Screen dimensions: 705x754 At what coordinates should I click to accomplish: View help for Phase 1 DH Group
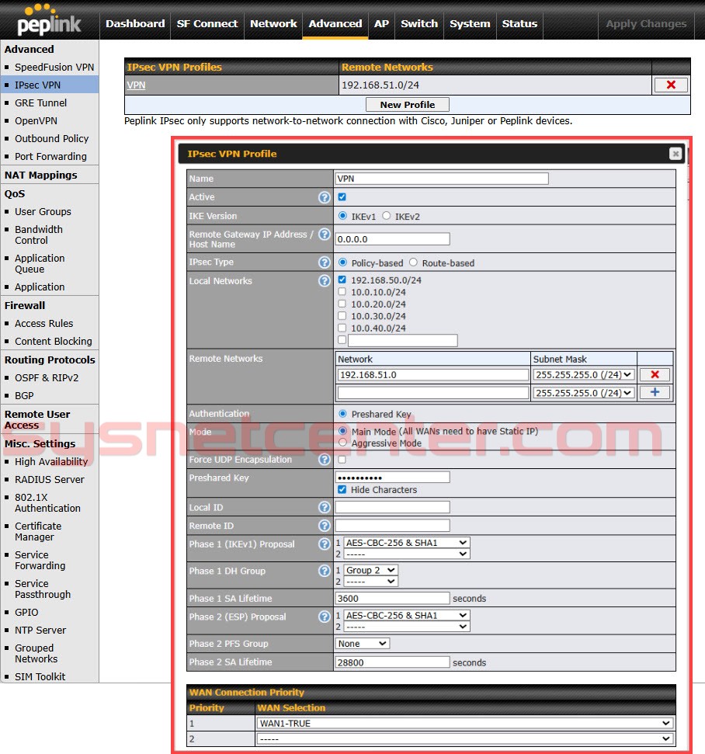[x=325, y=571]
